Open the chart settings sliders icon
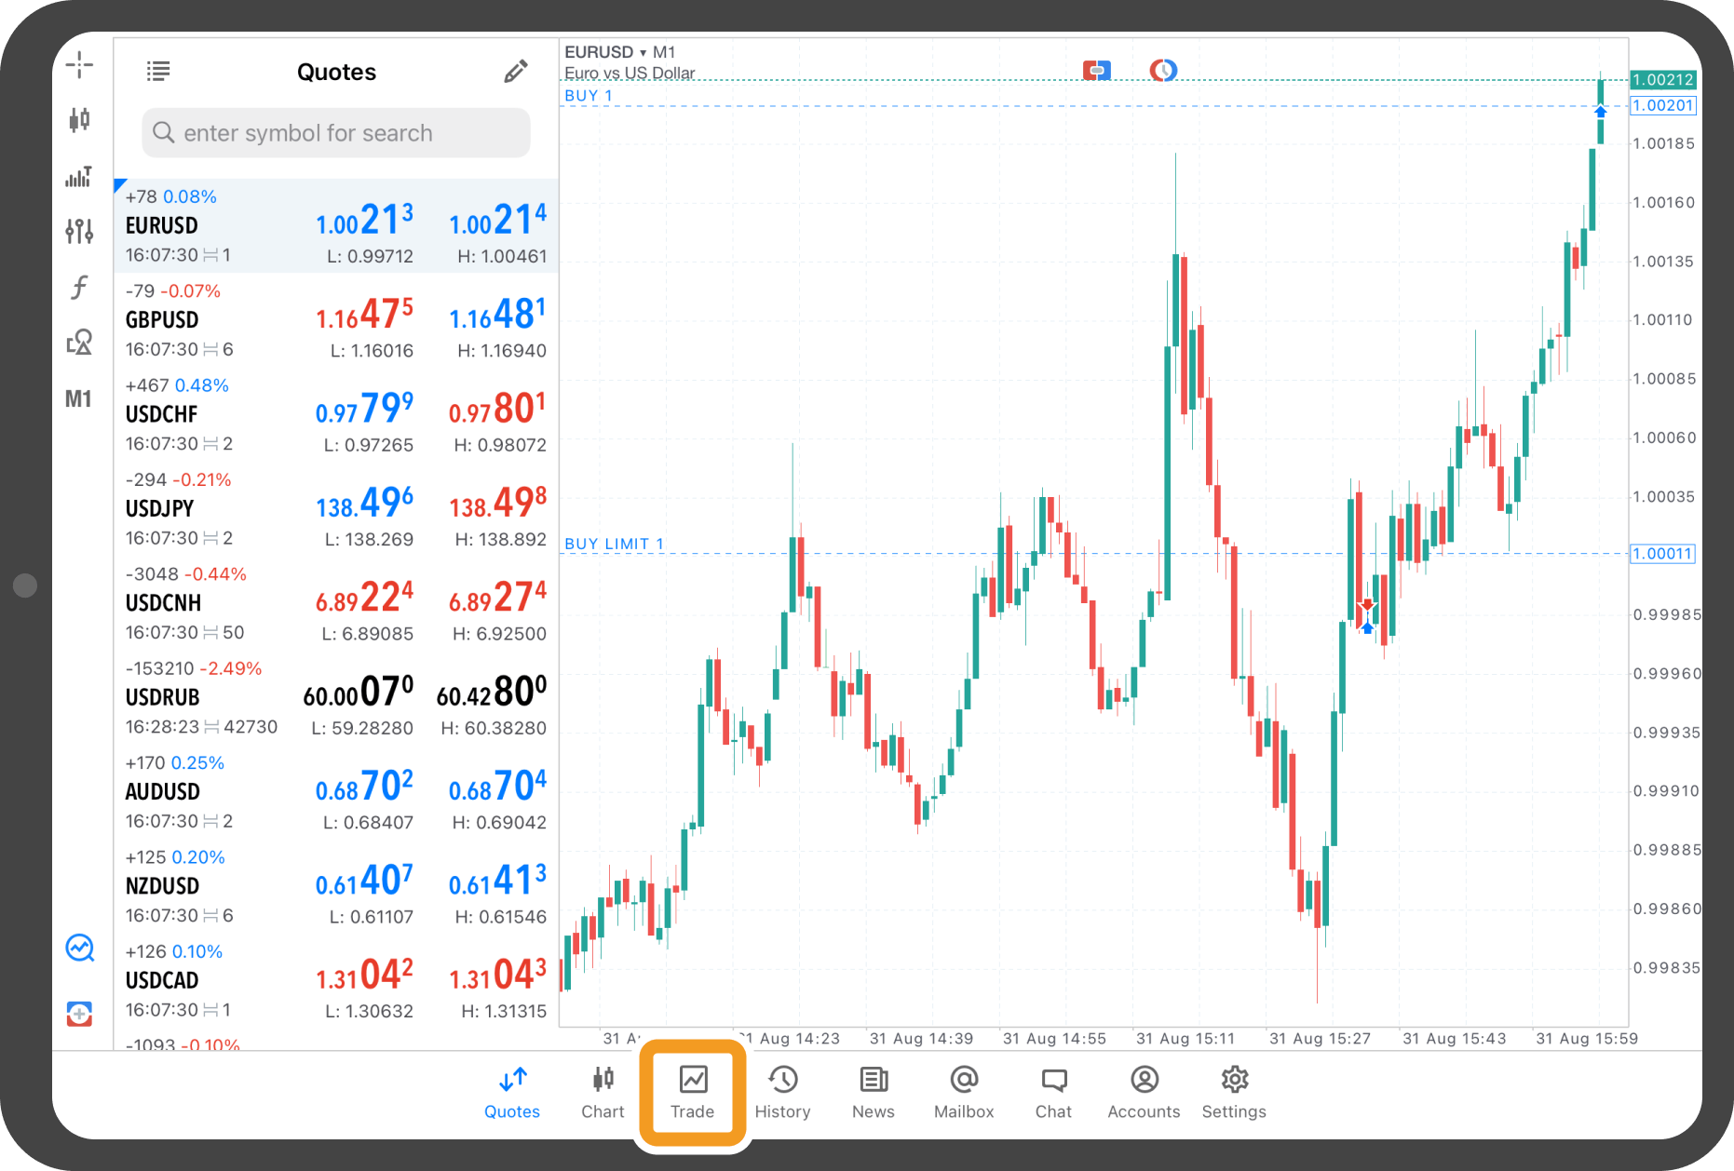The image size is (1734, 1171). (x=79, y=231)
